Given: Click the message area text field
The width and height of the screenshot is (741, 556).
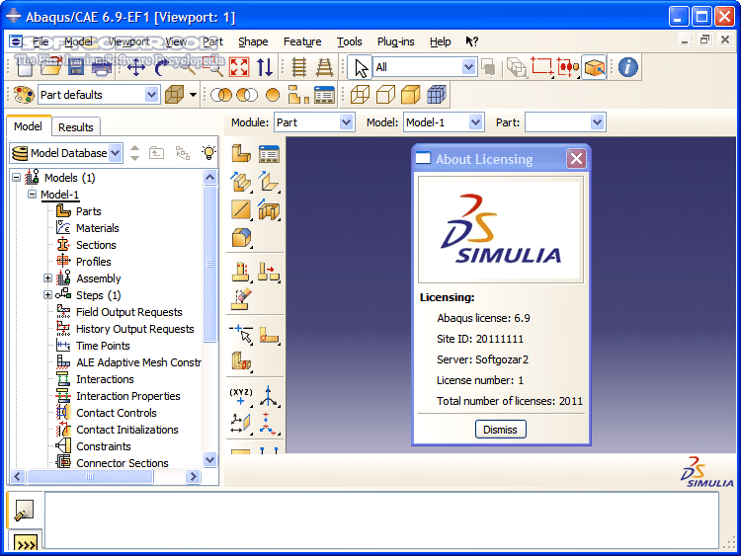Looking at the screenshot, I should (x=381, y=519).
